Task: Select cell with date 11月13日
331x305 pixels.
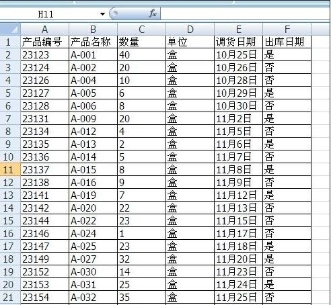Action: click(x=239, y=208)
